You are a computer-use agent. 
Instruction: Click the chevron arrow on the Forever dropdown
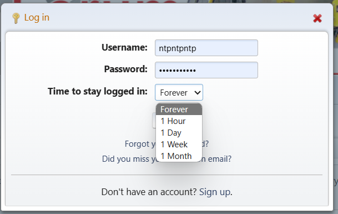click(197, 93)
